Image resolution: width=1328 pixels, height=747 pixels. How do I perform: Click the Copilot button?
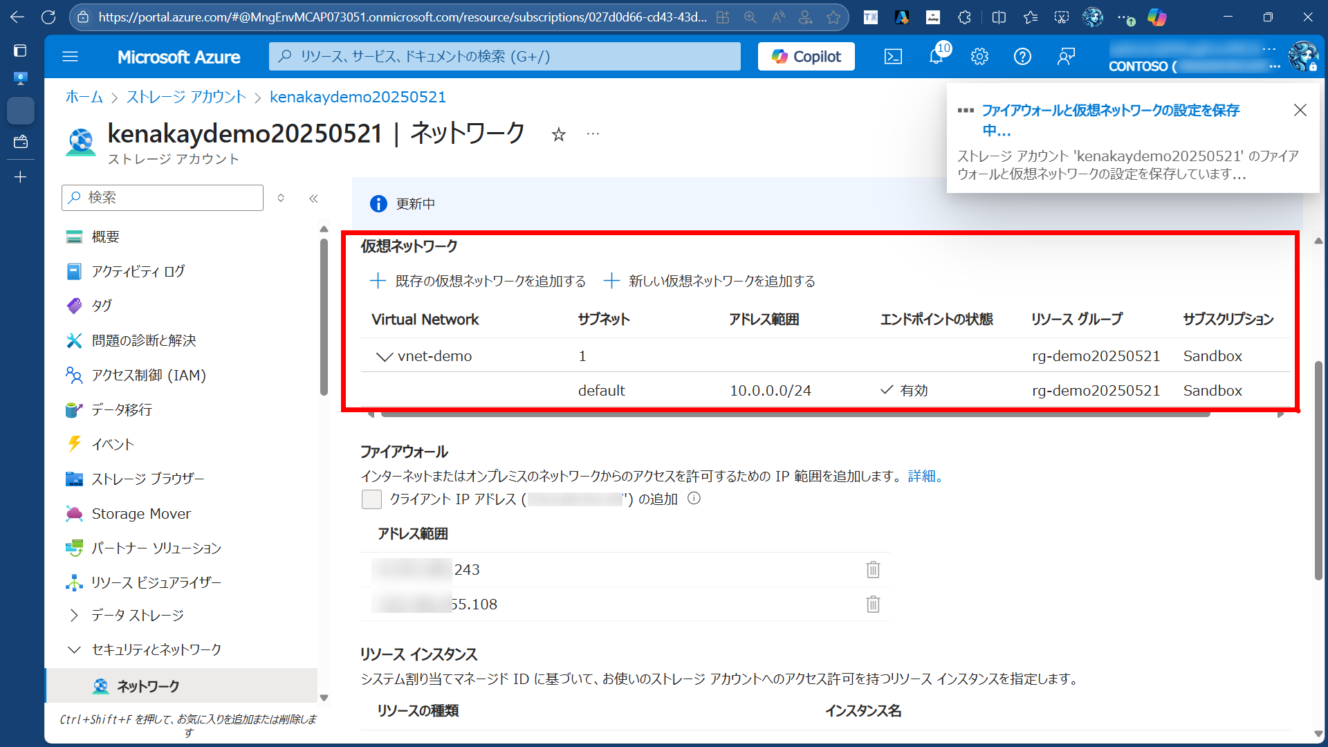click(806, 57)
